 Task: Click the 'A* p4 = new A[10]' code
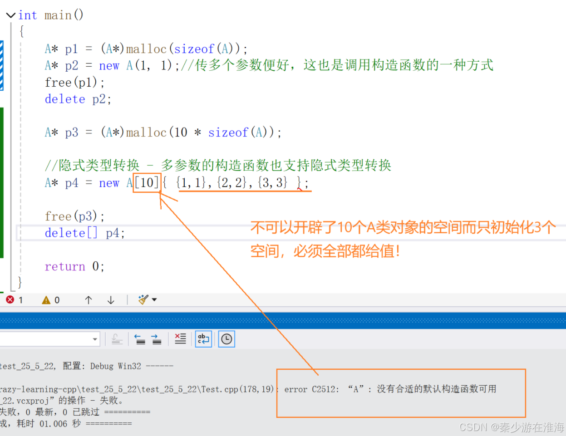pos(177,183)
